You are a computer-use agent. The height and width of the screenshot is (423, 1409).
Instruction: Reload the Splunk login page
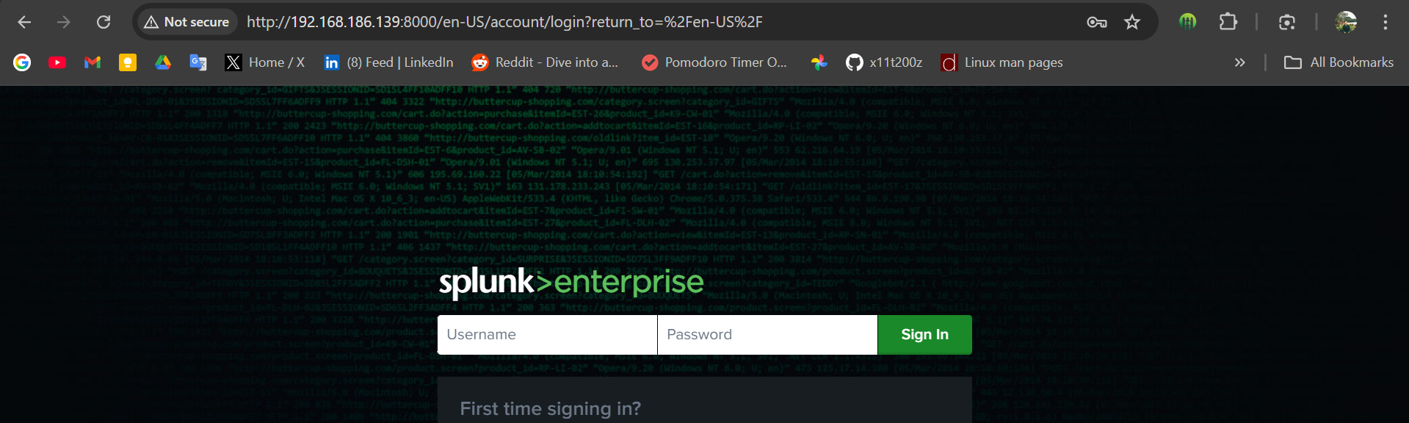coord(104,22)
